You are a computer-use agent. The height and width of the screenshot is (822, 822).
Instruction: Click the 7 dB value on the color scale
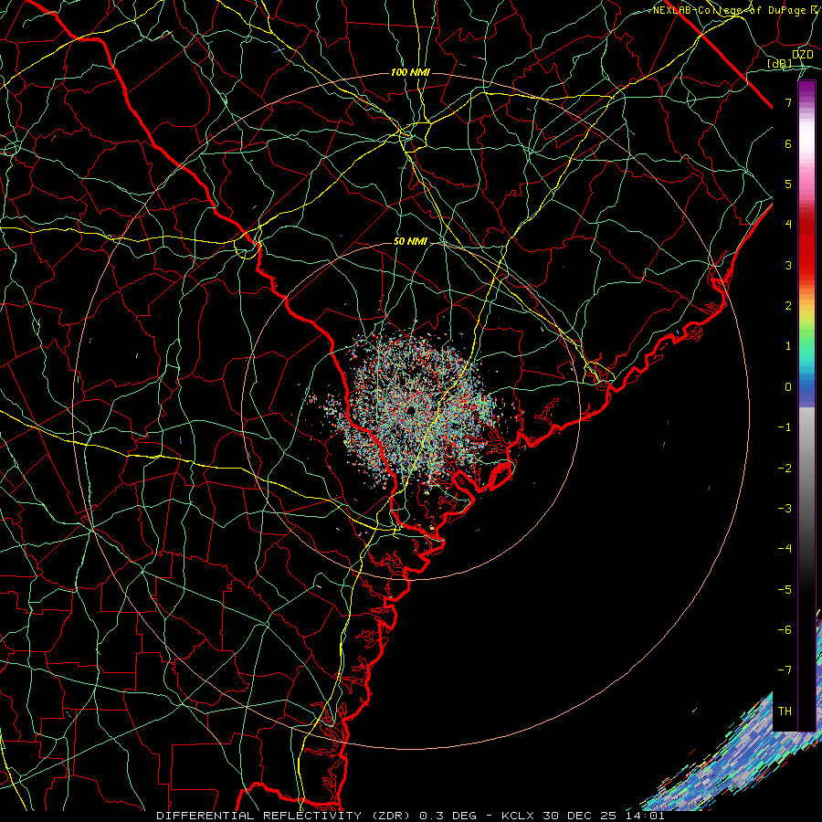tap(788, 102)
